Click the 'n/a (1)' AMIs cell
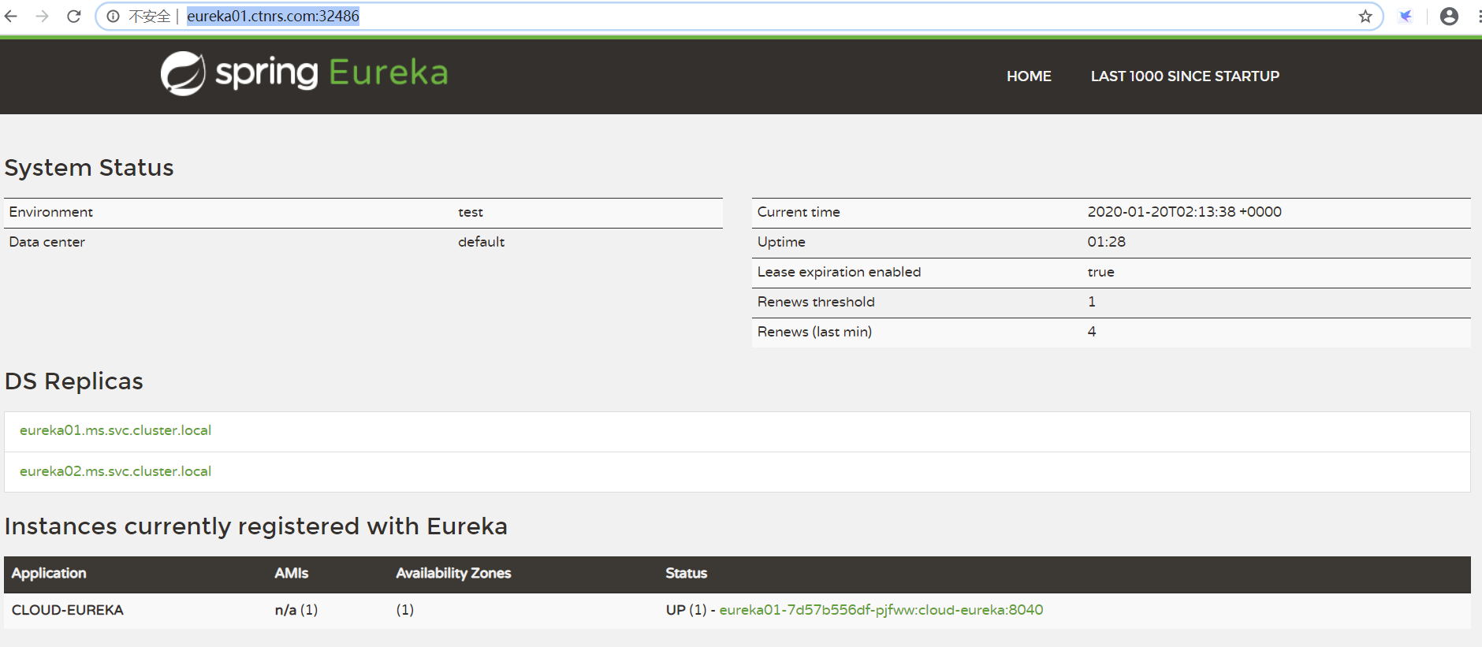This screenshot has height=647, width=1482. coord(296,610)
